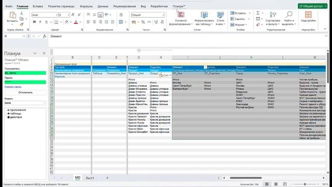Apply Percent style with % icon
The image size is (332, 187).
click(x=143, y=22)
